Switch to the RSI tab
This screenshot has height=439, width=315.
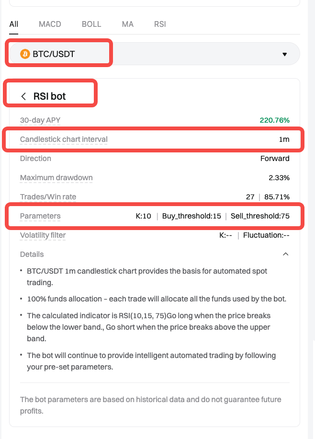click(160, 24)
